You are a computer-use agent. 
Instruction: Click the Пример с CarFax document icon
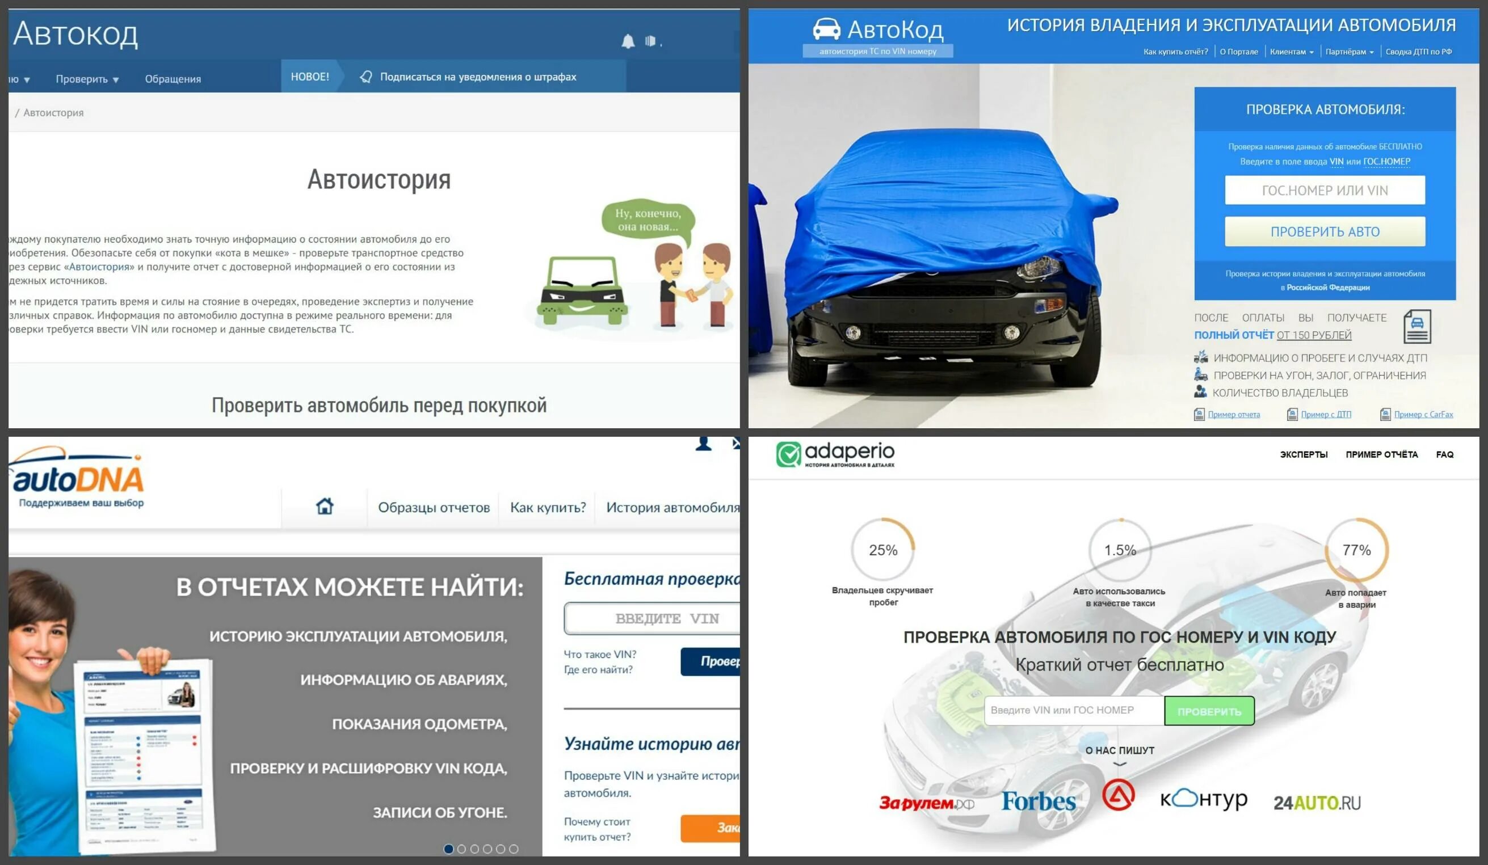[x=1385, y=415]
